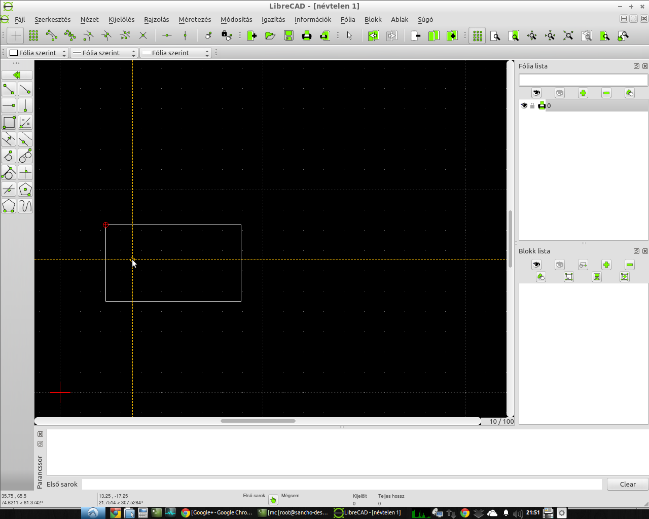Toggle visibility of layer 0
Image resolution: width=649 pixels, height=519 pixels.
pyautogui.click(x=524, y=105)
